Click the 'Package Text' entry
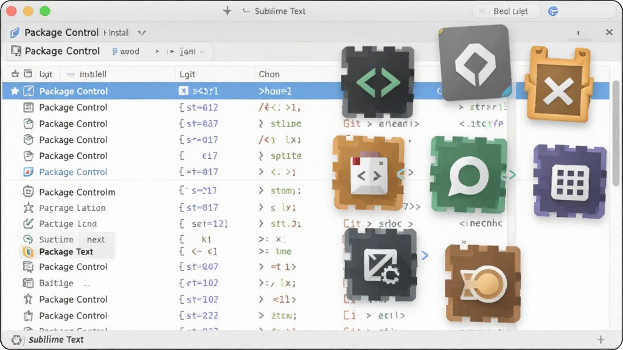Image resolution: width=623 pixels, height=350 pixels. (x=66, y=252)
